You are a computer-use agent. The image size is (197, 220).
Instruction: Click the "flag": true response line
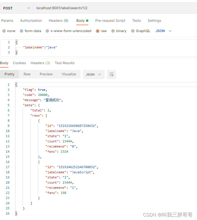(x=35, y=90)
